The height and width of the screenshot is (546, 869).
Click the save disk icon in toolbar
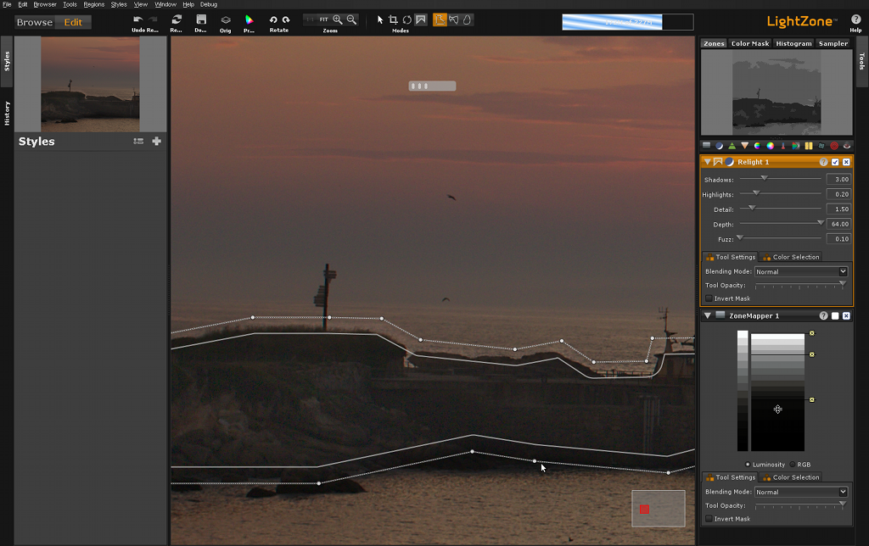(x=201, y=19)
